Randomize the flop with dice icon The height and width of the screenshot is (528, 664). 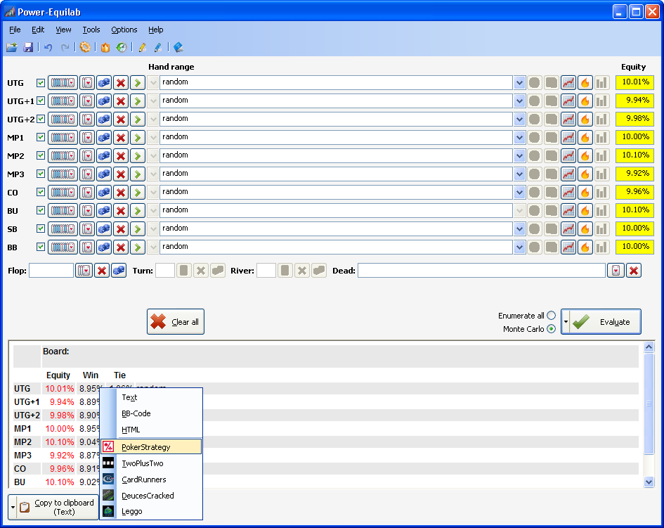pyautogui.click(x=119, y=271)
